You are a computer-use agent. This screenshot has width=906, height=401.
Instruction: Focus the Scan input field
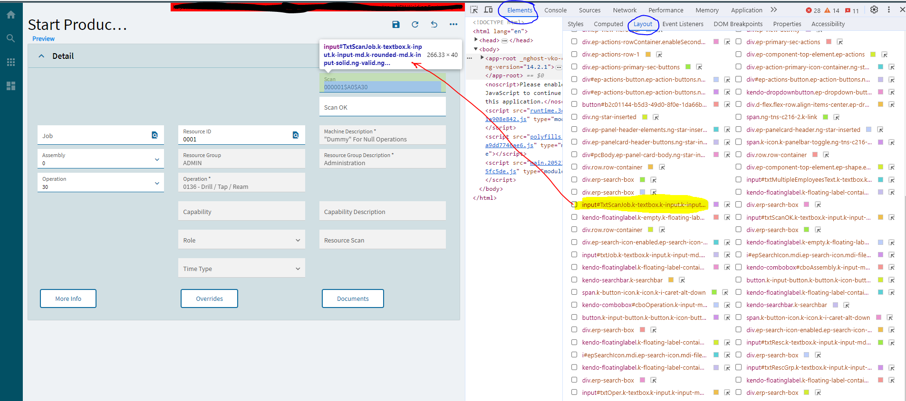[x=382, y=83]
